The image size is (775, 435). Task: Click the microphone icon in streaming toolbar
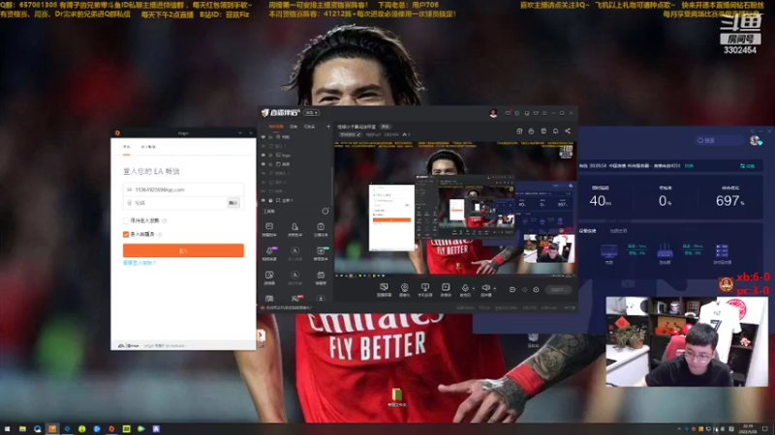coord(465,287)
